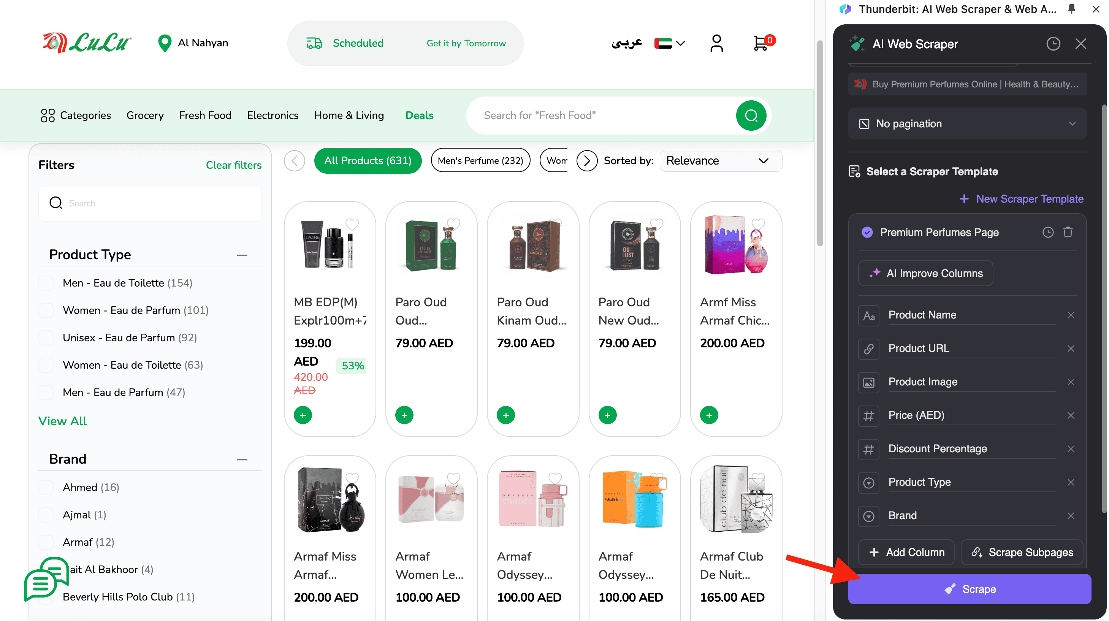Image resolution: width=1109 pixels, height=621 pixels.
Task: Collapse the Brand filter section
Action: (242, 459)
